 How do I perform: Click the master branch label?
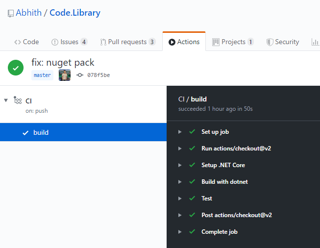coord(42,75)
